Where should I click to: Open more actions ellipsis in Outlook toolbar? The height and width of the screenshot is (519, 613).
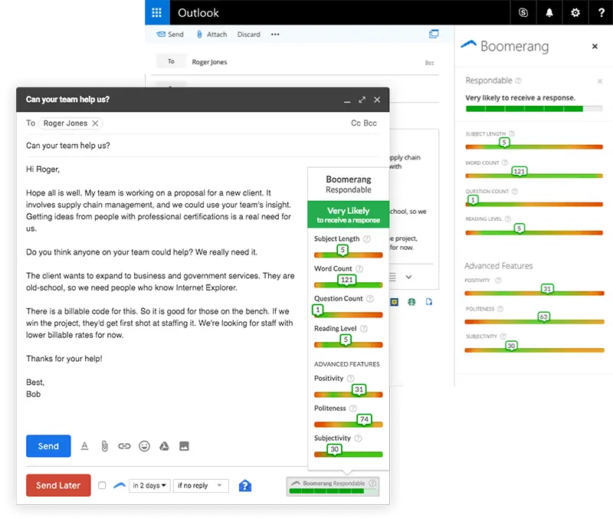coord(275,34)
